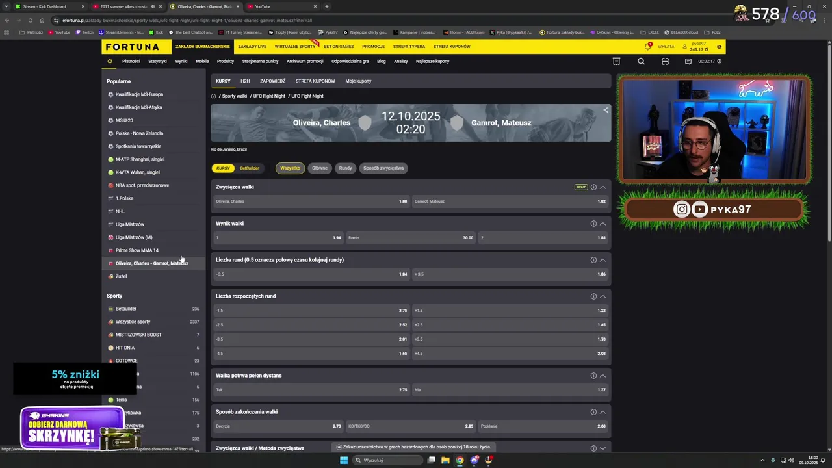
Task: Click the Fortuna logo
Action: [133, 47]
